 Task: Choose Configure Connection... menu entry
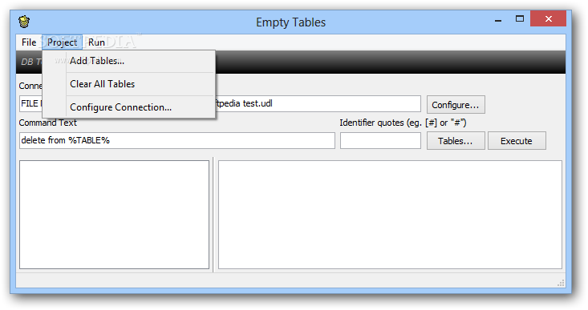[128, 107]
